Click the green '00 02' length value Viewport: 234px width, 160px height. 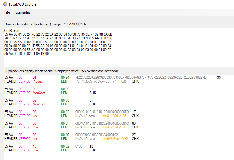click(65, 146)
